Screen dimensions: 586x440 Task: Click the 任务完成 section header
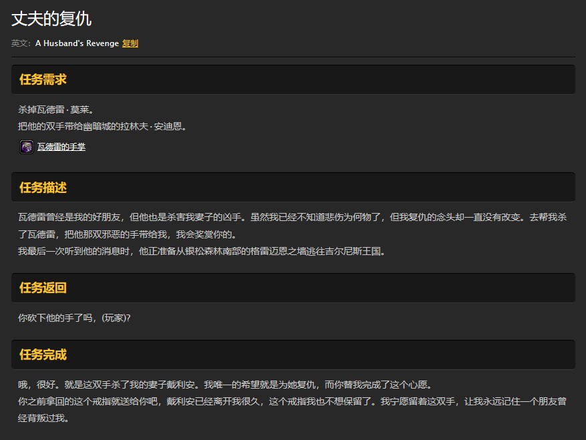click(x=43, y=355)
